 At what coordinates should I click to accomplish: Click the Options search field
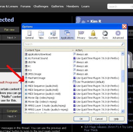(72, 44)
